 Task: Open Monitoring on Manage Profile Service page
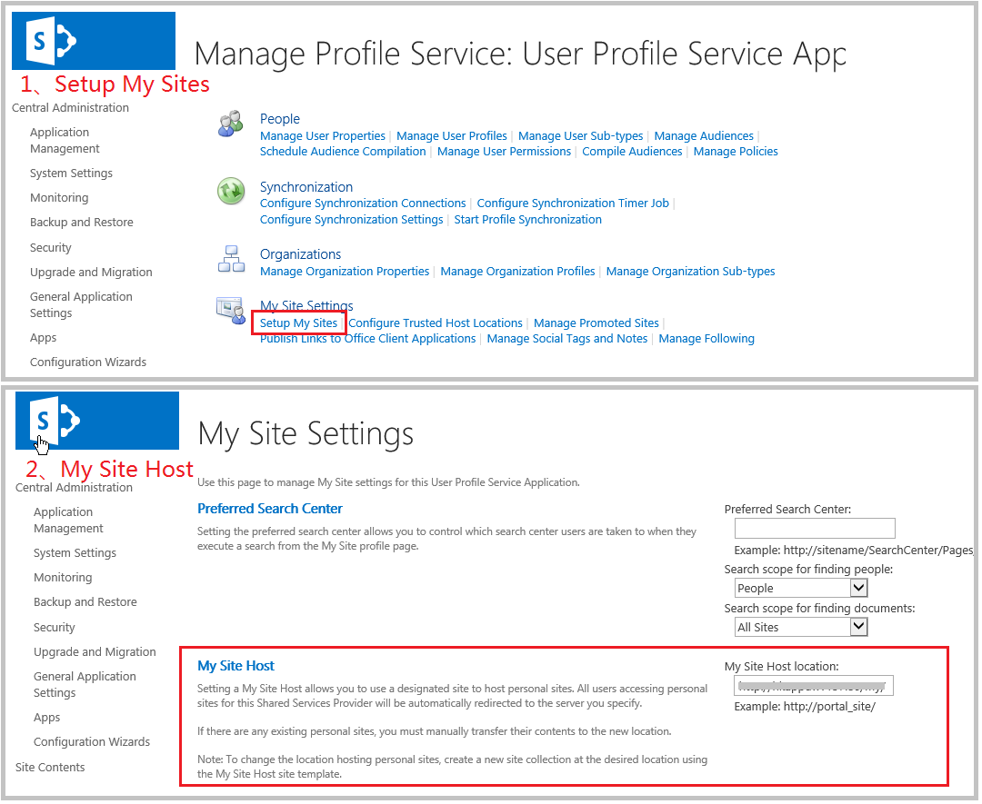point(59,198)
